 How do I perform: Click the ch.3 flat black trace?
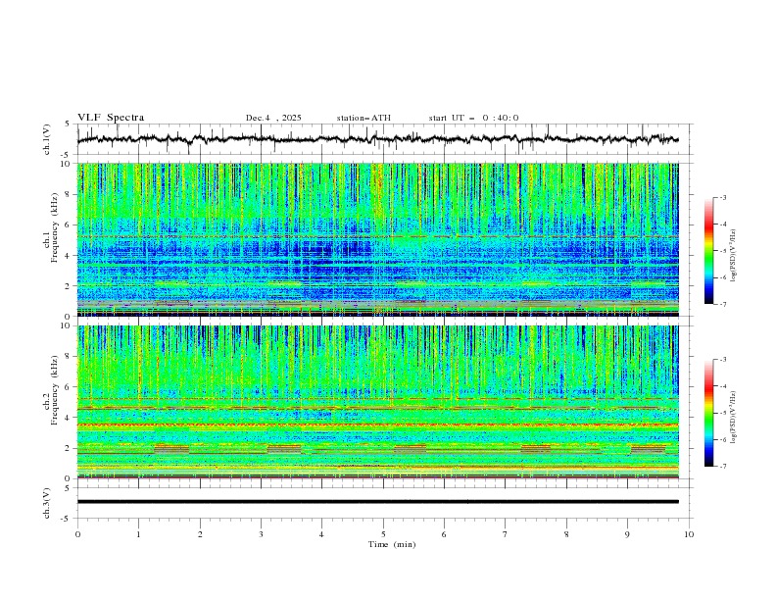click(x=377, y=502)
